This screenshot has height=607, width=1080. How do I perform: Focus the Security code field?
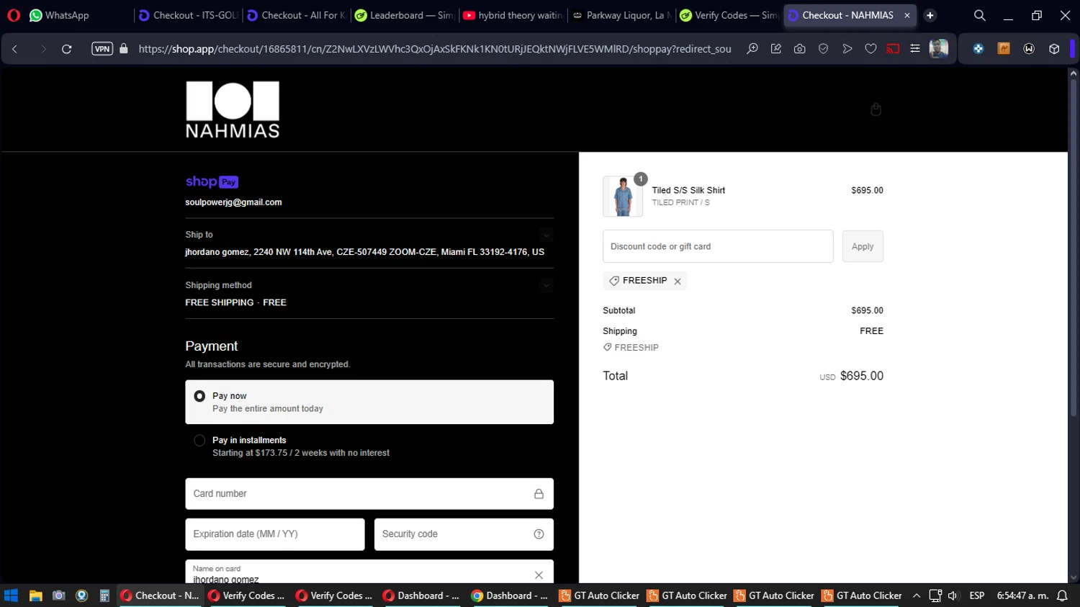click(464, 534)
